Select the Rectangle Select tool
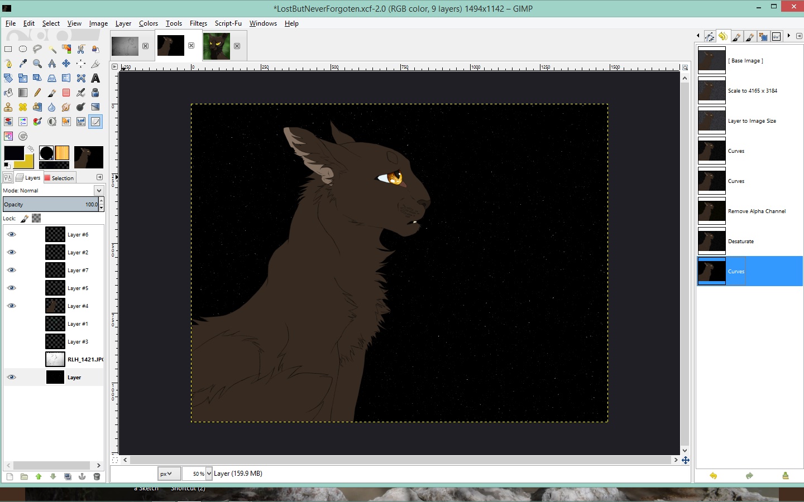Screen dimensions: 804x502 coord(8,49)
